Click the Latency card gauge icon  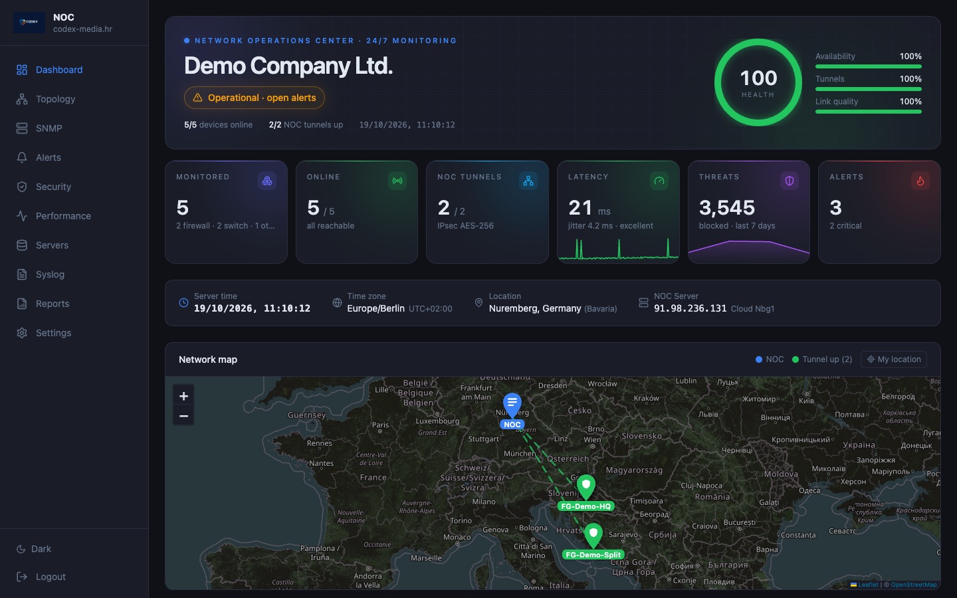tap(659, 181)
